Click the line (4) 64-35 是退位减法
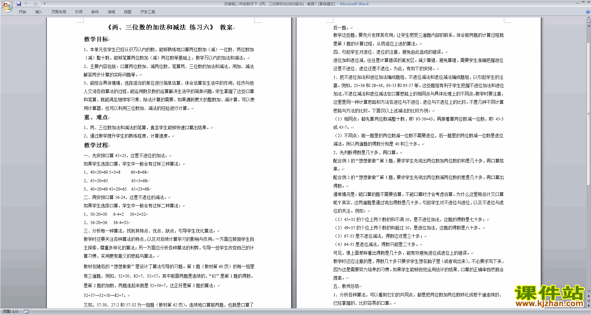This screenshot has height=315, width=591. pos(377,245)
